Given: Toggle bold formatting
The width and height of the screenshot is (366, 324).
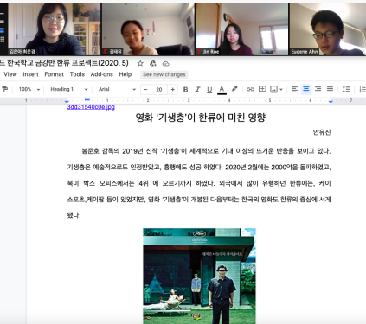Looking at the screenshot, I should pos(185,90).
